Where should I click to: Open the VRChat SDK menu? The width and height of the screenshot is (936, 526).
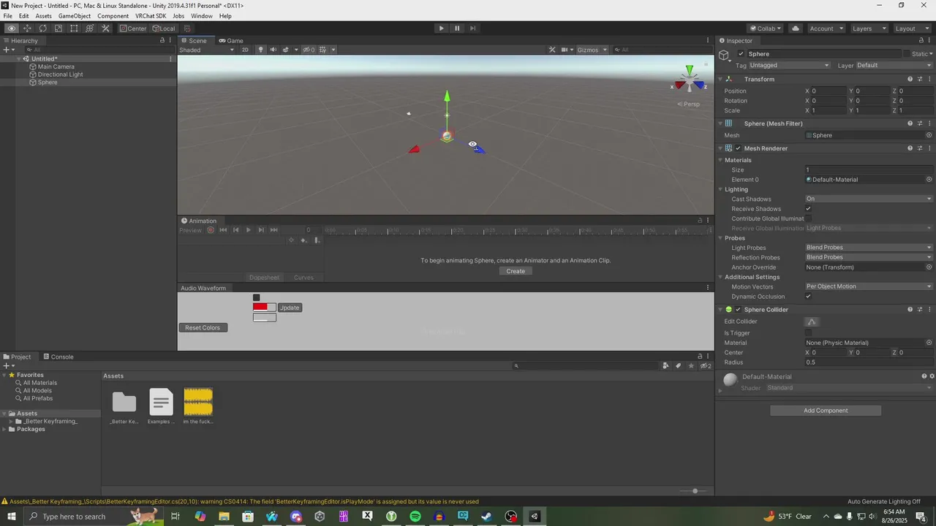pyautogui.click(x=151, y=16)
